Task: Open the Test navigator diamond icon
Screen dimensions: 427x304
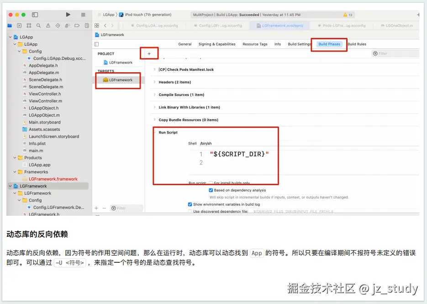Action: pos(58,26)
